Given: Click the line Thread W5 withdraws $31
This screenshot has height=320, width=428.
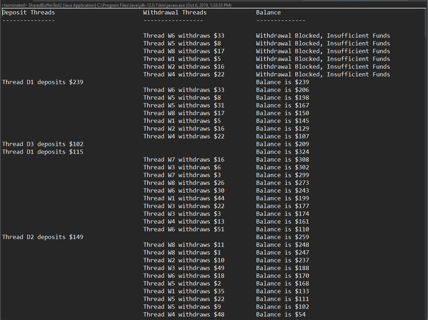Looking at the screenshot, I should tap(183, 106).
